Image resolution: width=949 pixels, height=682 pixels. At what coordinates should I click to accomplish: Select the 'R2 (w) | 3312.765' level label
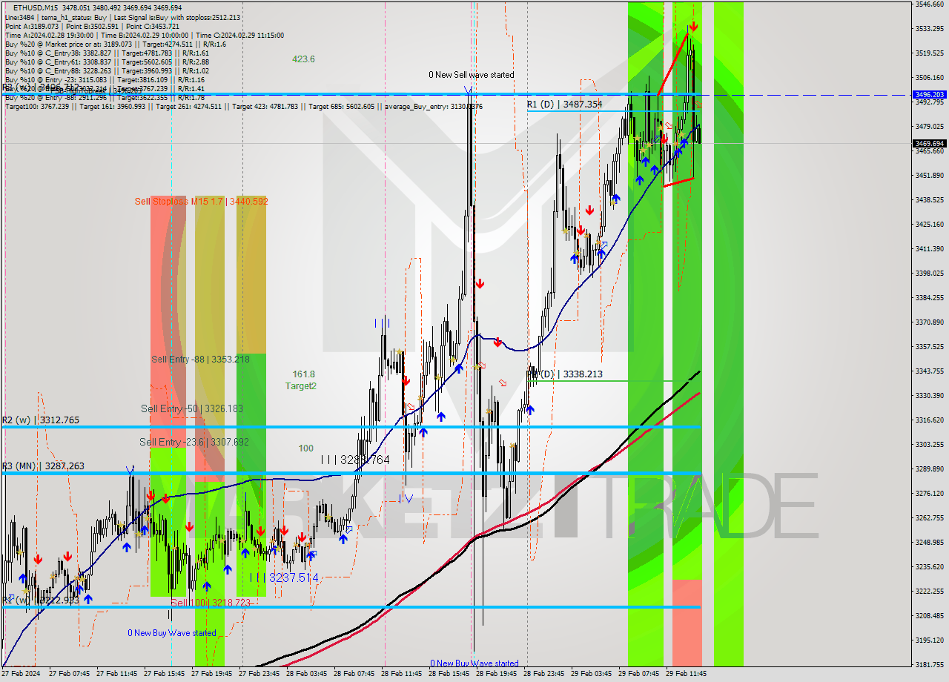click(41, 420)
